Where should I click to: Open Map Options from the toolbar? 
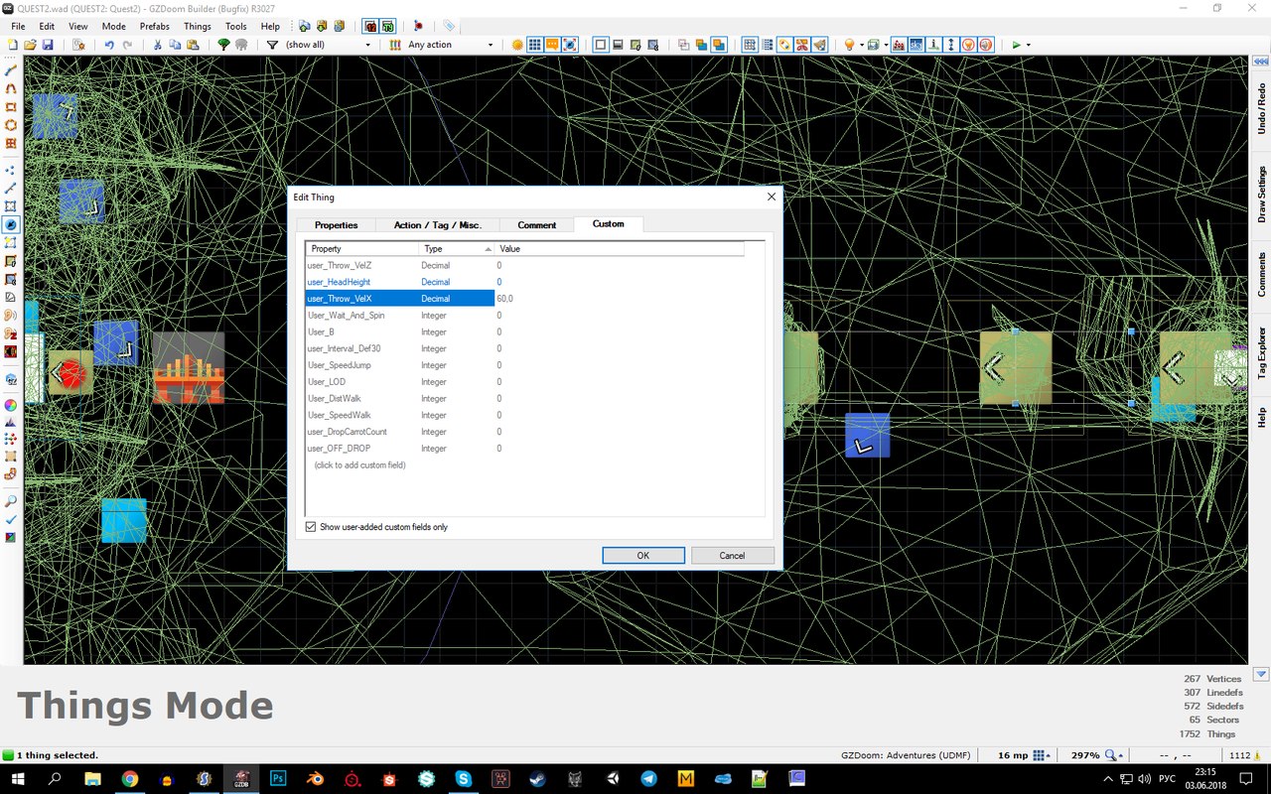pos(78,45)
